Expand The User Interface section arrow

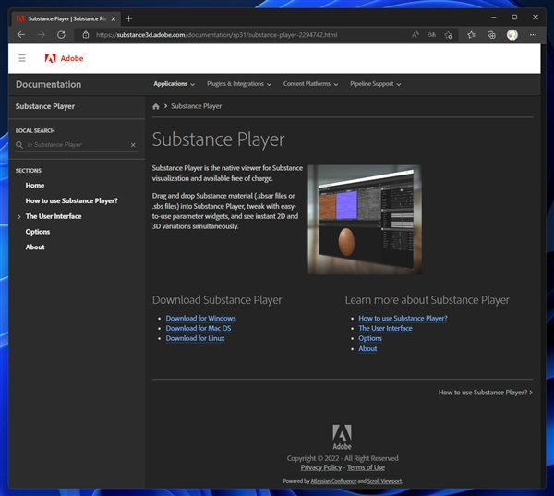19,217
